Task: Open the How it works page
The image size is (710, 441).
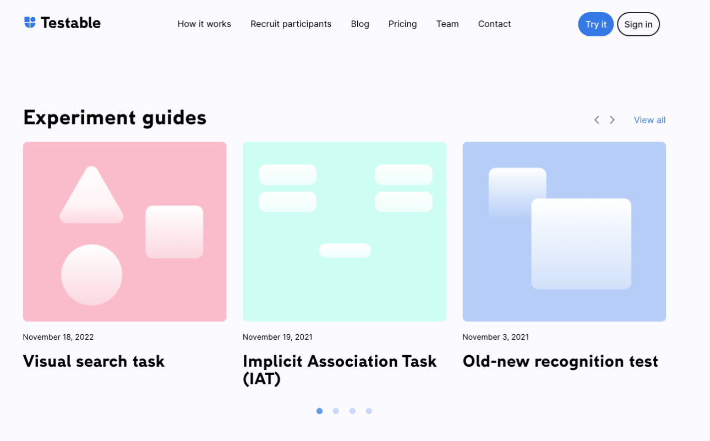Action: tap(204, 24)
